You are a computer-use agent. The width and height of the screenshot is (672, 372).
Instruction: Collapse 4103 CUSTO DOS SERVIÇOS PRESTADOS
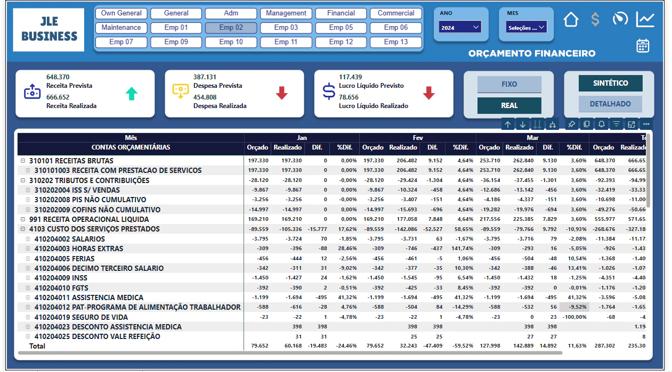[23, 229]
